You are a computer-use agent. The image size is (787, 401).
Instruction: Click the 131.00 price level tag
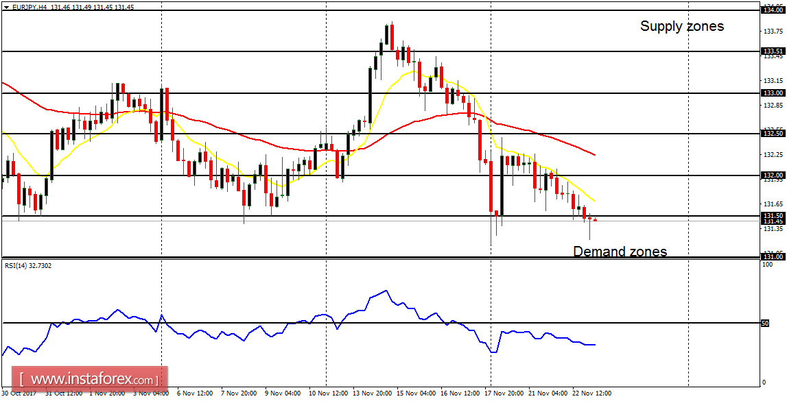pos(773,256)
